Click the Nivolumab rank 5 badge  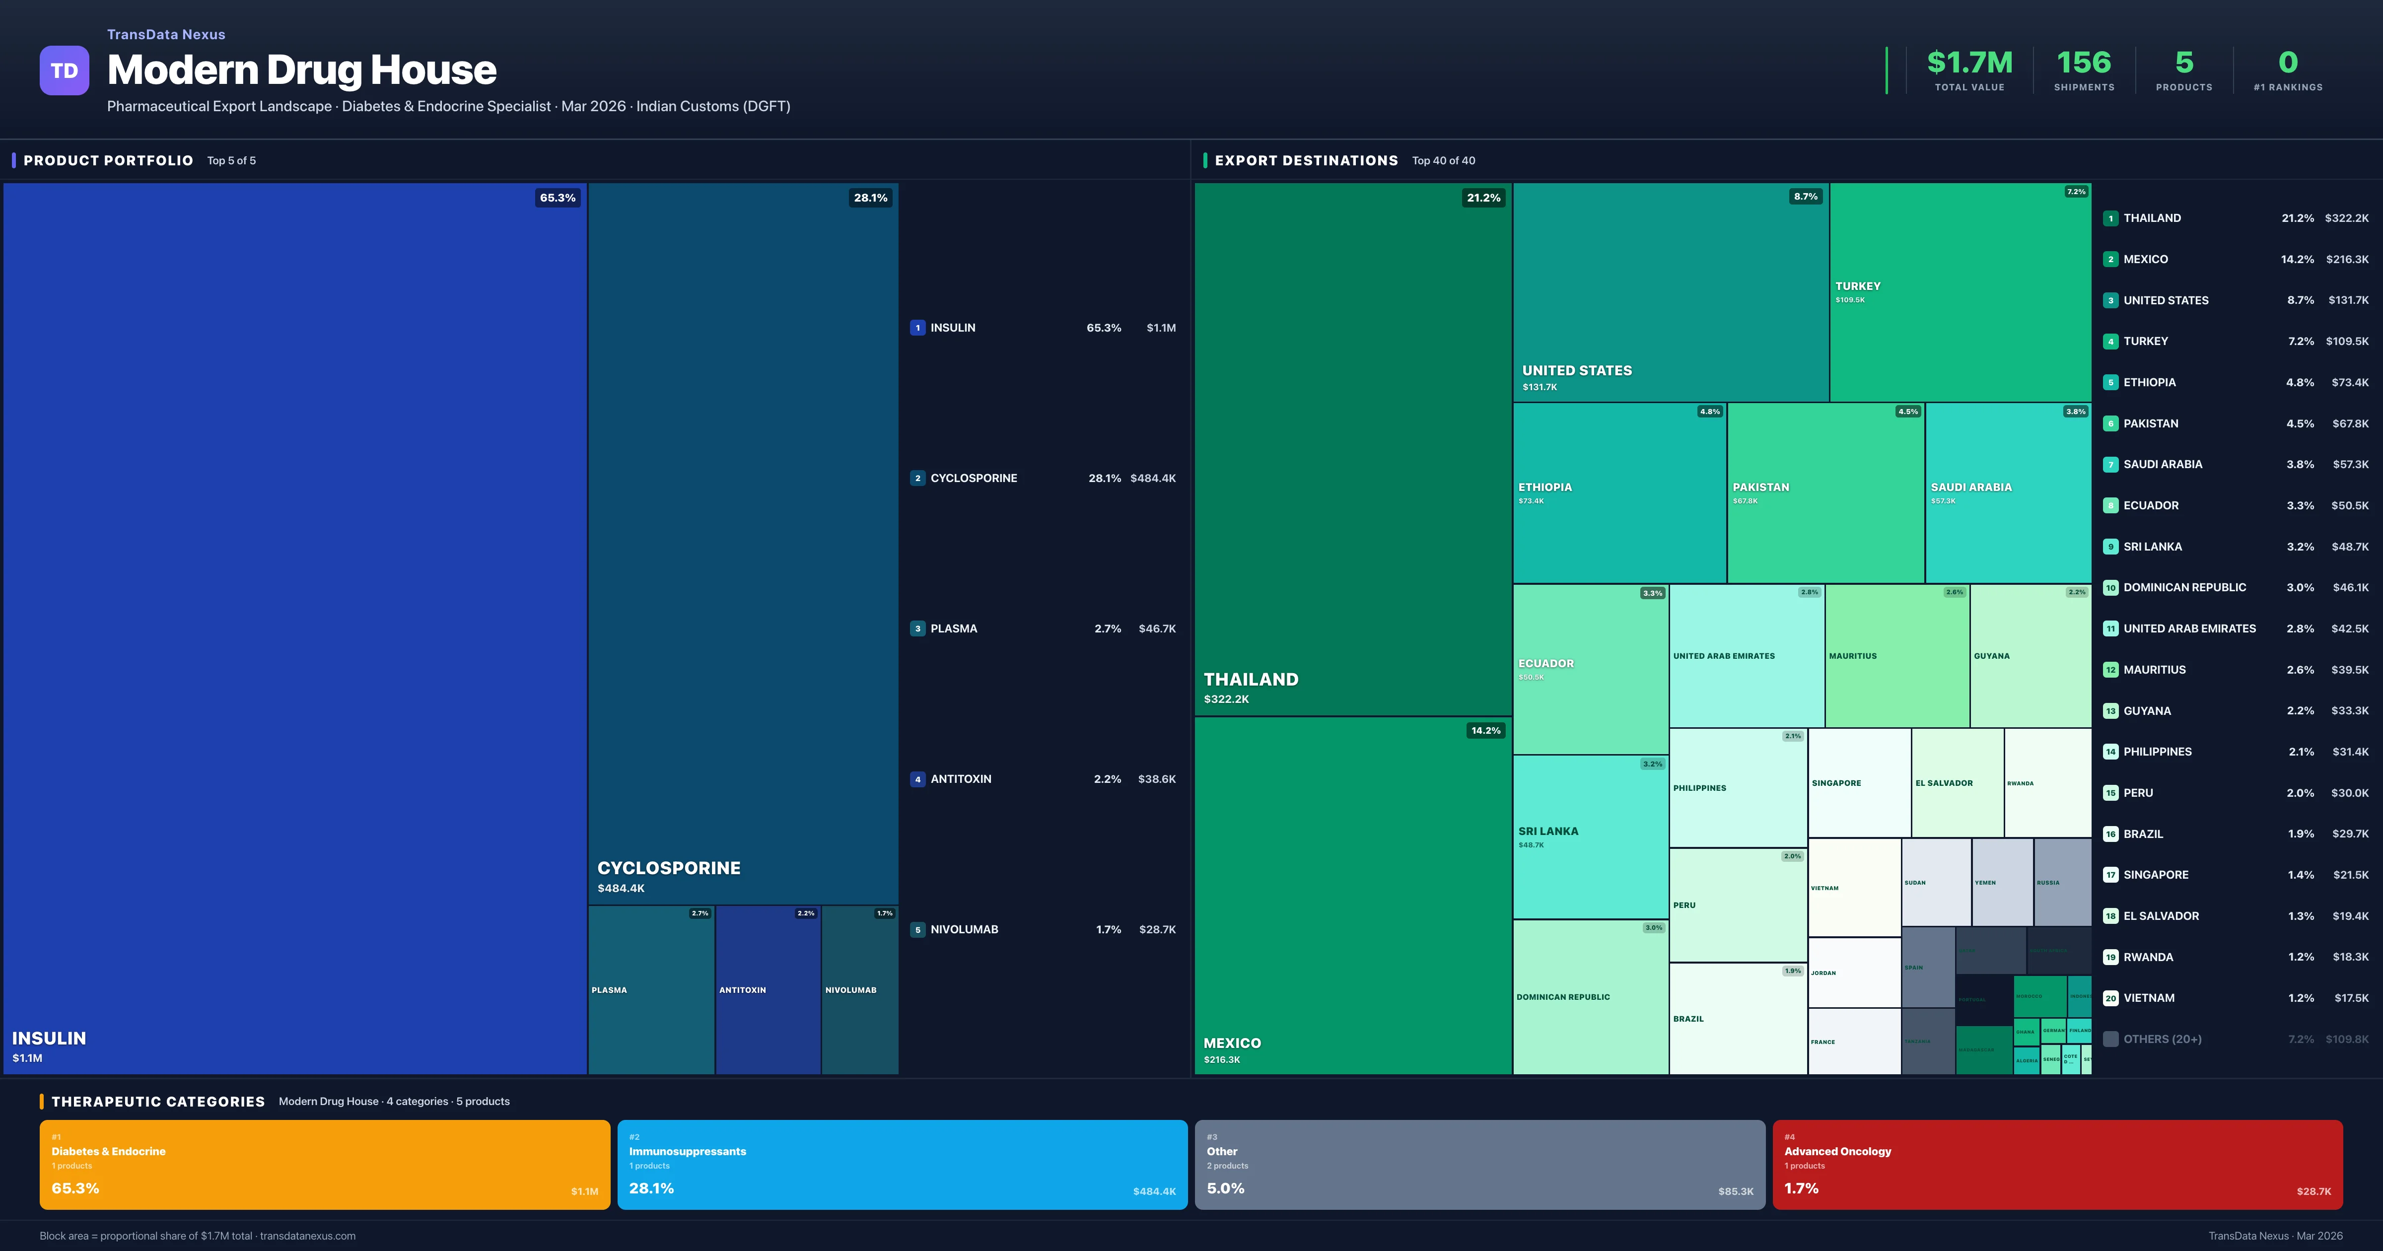[917, 929]
